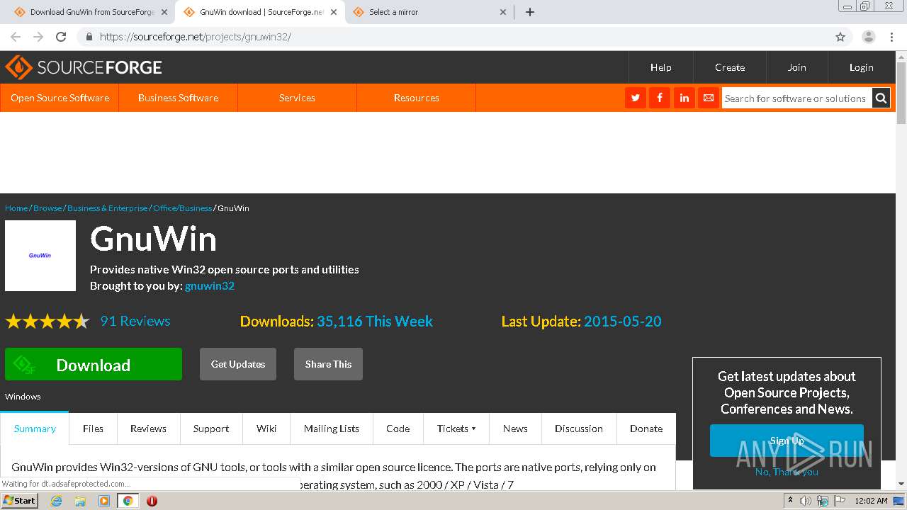Click the Business & Enterprise breadcrumb
The height and width of the screenshot is (510, 907).
108,208
